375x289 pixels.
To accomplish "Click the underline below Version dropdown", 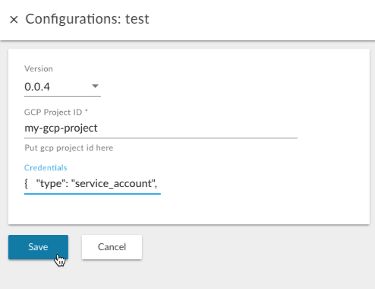I will coord(62,96).
